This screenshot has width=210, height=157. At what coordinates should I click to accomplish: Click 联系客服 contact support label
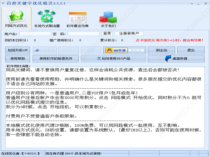[x=136, y=50]
